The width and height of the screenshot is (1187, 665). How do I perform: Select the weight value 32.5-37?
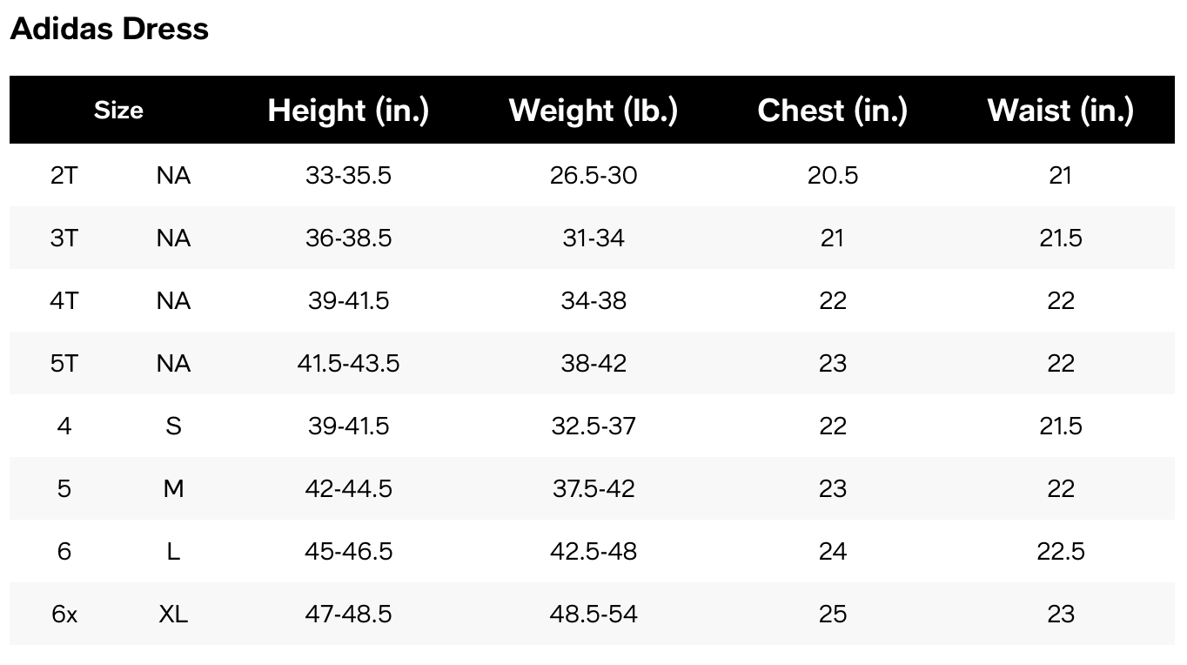point(593,427)
